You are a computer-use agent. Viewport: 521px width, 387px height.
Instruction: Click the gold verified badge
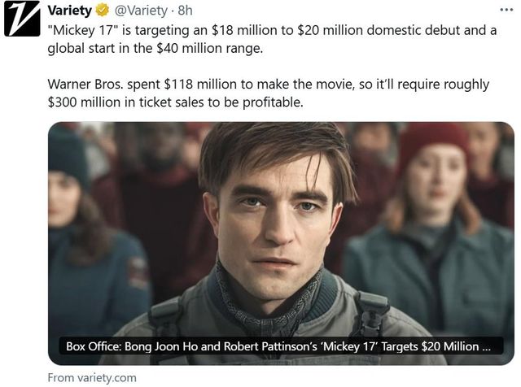(x=103, y=11)
